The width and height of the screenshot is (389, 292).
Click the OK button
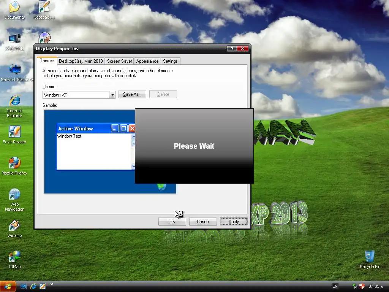tap(172, 222)
